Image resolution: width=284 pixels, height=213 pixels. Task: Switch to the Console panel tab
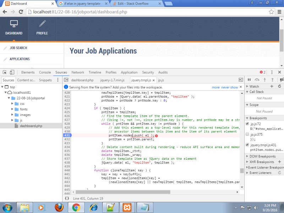(x=45, y=72)
